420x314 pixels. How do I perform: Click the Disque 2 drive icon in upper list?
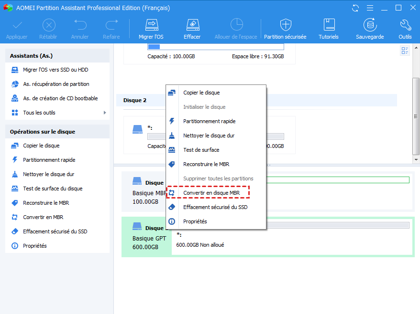[138, 130]
